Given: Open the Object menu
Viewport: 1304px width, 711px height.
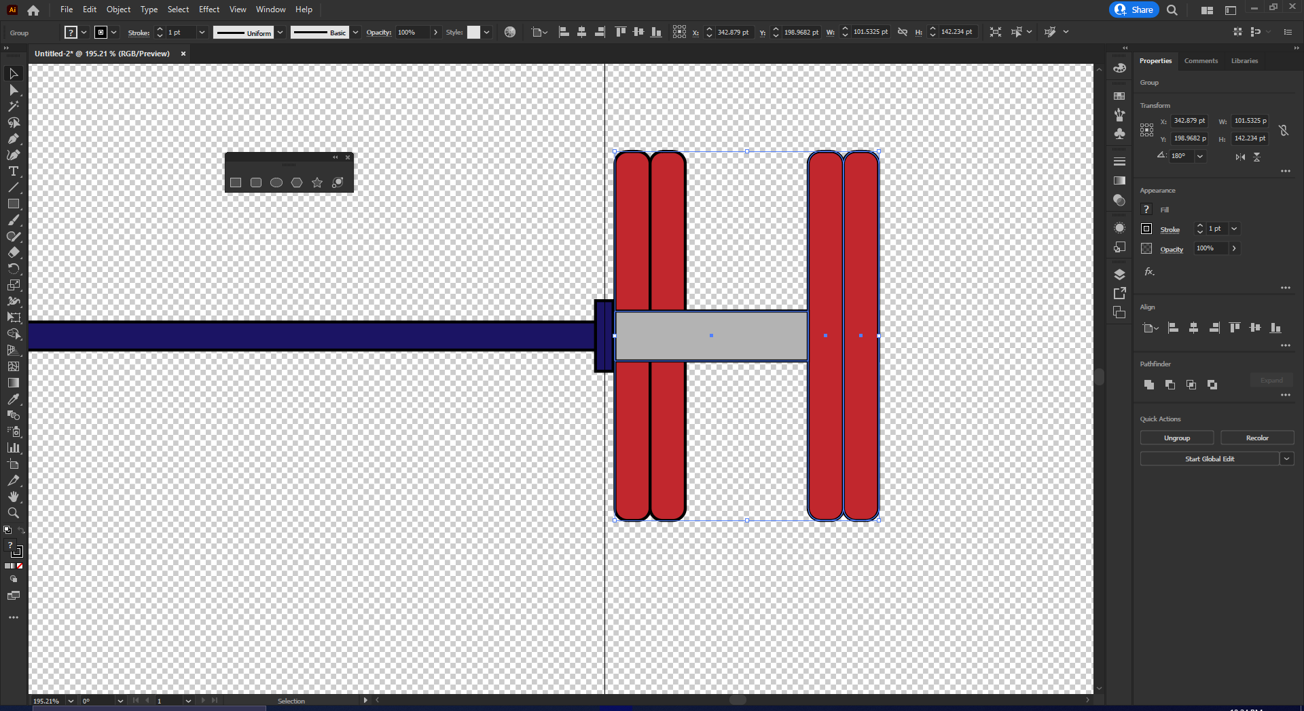Looking at the screenshot, I should point(118,9).
